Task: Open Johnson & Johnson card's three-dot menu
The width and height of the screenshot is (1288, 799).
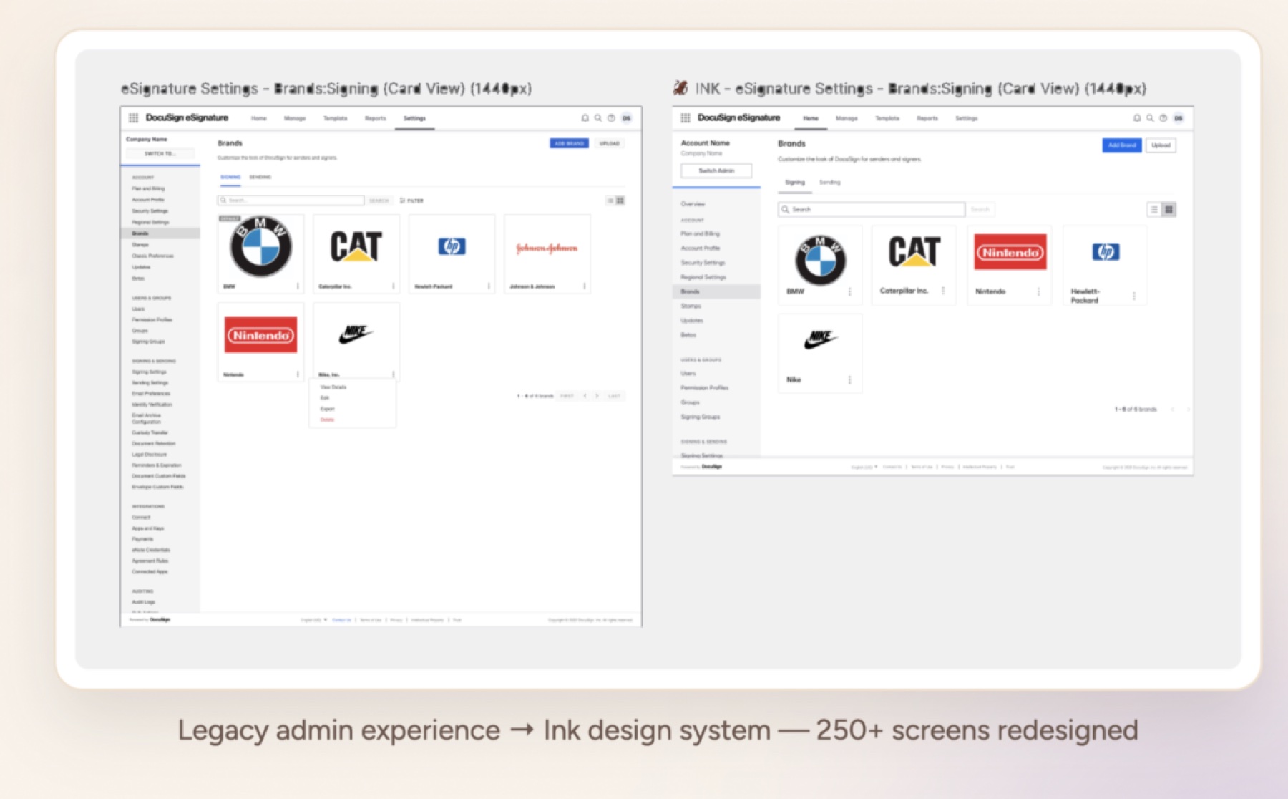Action: click(x=585, y=286)
